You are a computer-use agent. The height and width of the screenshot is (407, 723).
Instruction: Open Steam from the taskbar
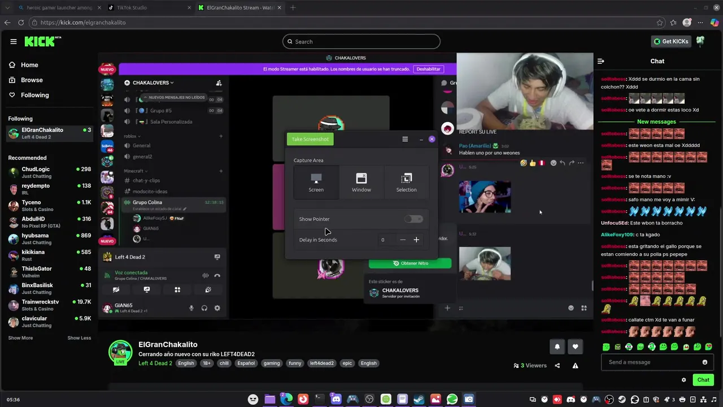point(419,399)
